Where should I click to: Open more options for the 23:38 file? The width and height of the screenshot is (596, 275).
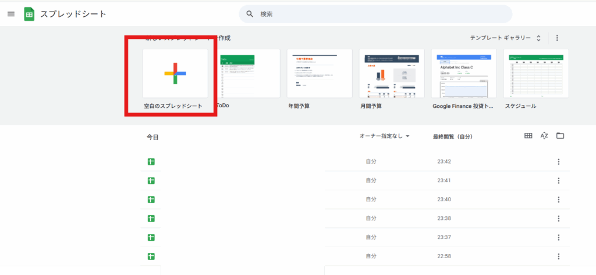[x=558, y=219]
